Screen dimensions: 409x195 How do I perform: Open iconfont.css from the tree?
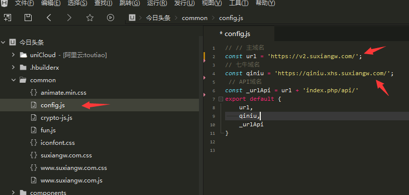[x=58, y=143]
